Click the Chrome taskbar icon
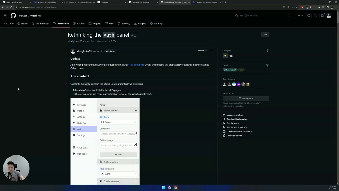This screenshot has width=339, height=191. tap(175, 188)
